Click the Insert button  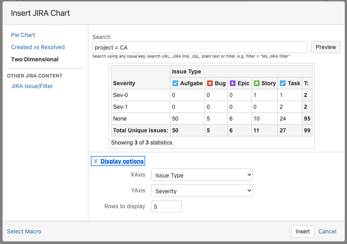pyautogui.click(x=303, y=231)
